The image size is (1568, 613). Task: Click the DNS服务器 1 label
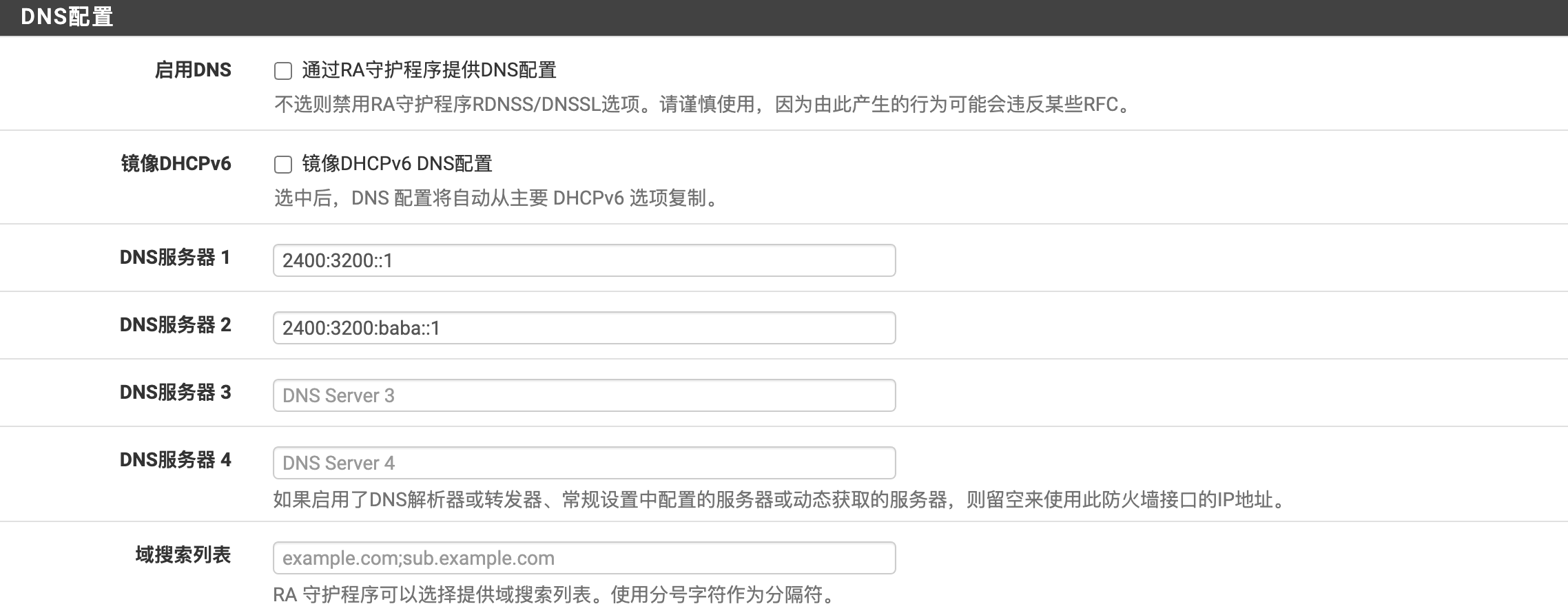(175, 258)
